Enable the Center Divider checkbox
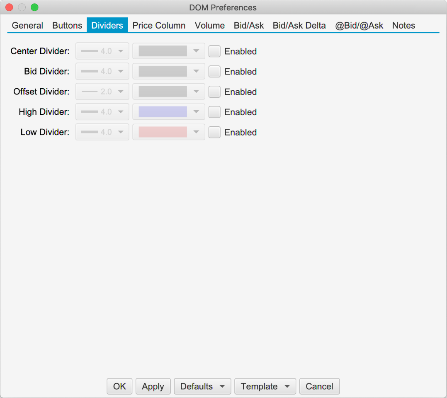Image resolution: width=447 pixels, height=398 pixels. pyautogui.click(x=214, y=51)
